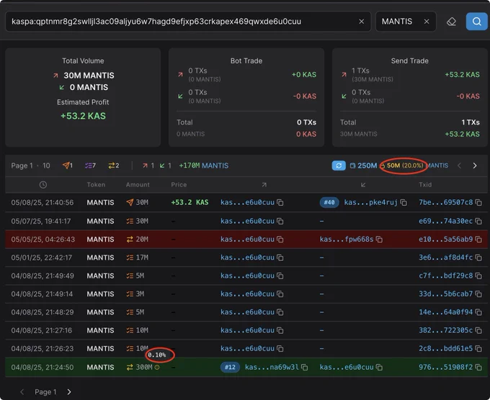The image size is (490, 400).
Task: Copy txid 3e6...af8d4fc
Action: tap(478, 258)
